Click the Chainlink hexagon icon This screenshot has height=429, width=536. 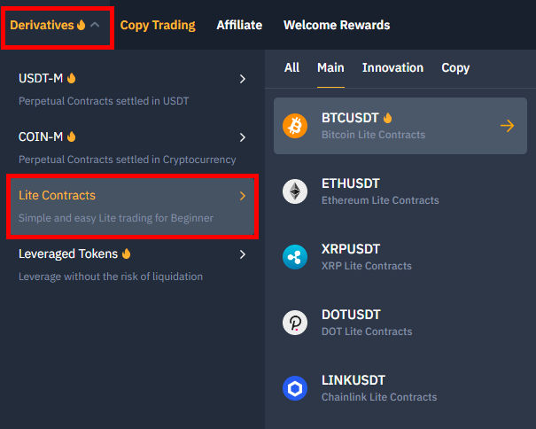(295, 388)
